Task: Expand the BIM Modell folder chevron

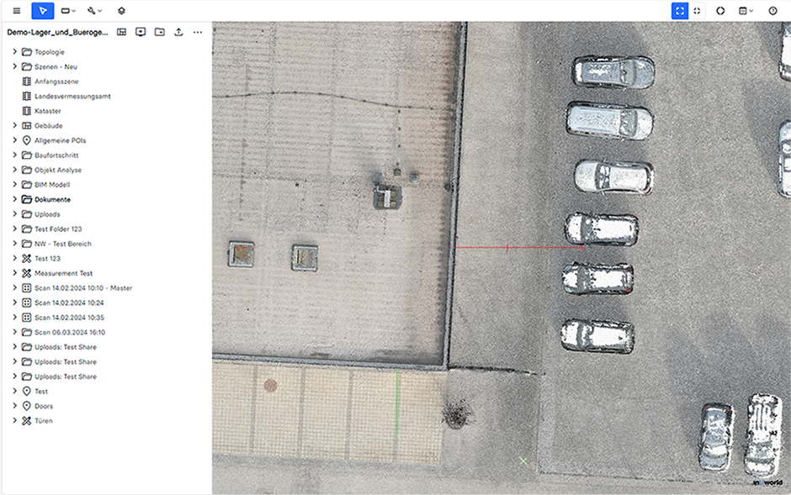Action: coord(14,185)
